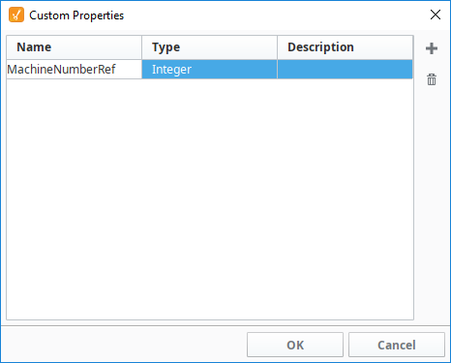Add a new custom property with plus icon

tap(432, 48)
